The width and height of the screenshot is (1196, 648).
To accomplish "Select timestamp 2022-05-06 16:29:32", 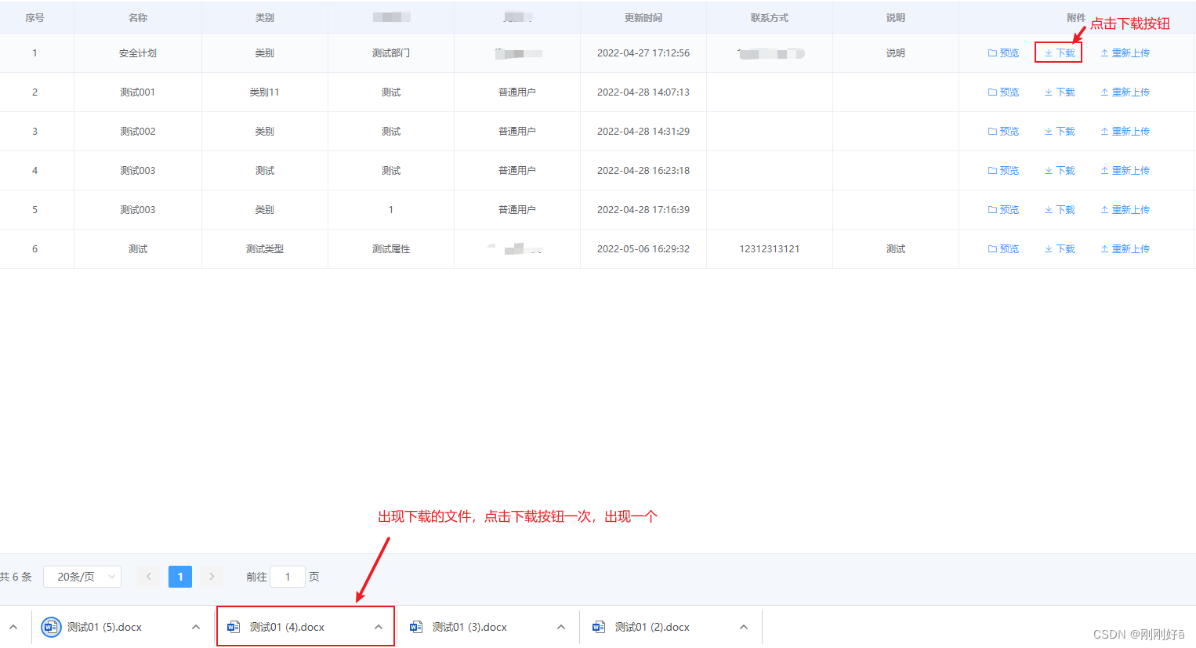I will 643,249.
